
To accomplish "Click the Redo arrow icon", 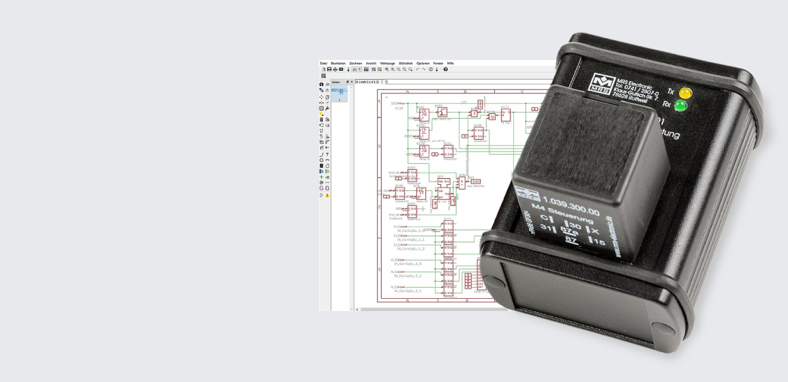I will [423, 70].
